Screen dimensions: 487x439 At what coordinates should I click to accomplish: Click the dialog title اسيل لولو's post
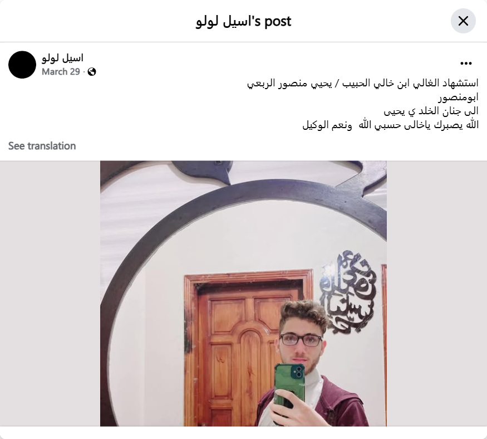click(243, 21)
